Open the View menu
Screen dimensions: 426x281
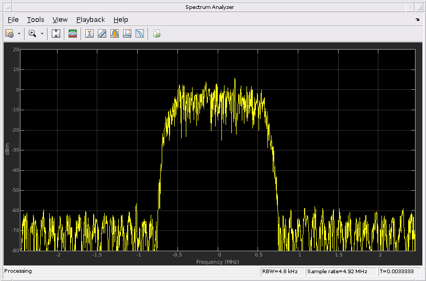pos(60,20)
